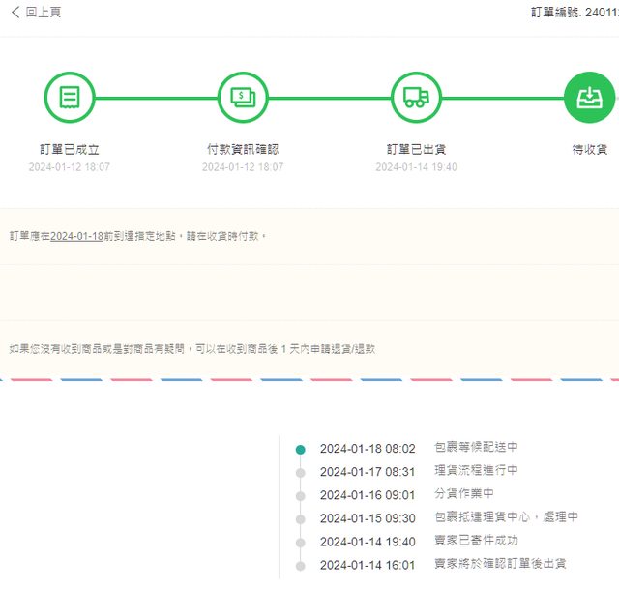The width and height of the screenshot is (619, 589).
Task: Click the green active dot for 包裹等候配送中
Action: pos(300,449)
